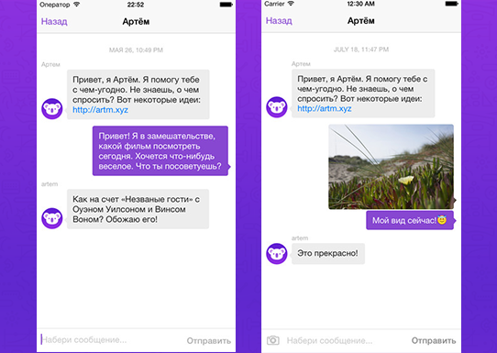The image size is (497, 353).
Task: Tap koala avatar beside Это прекрасно!
Action: pyautogui.click(x=276, y=253)
